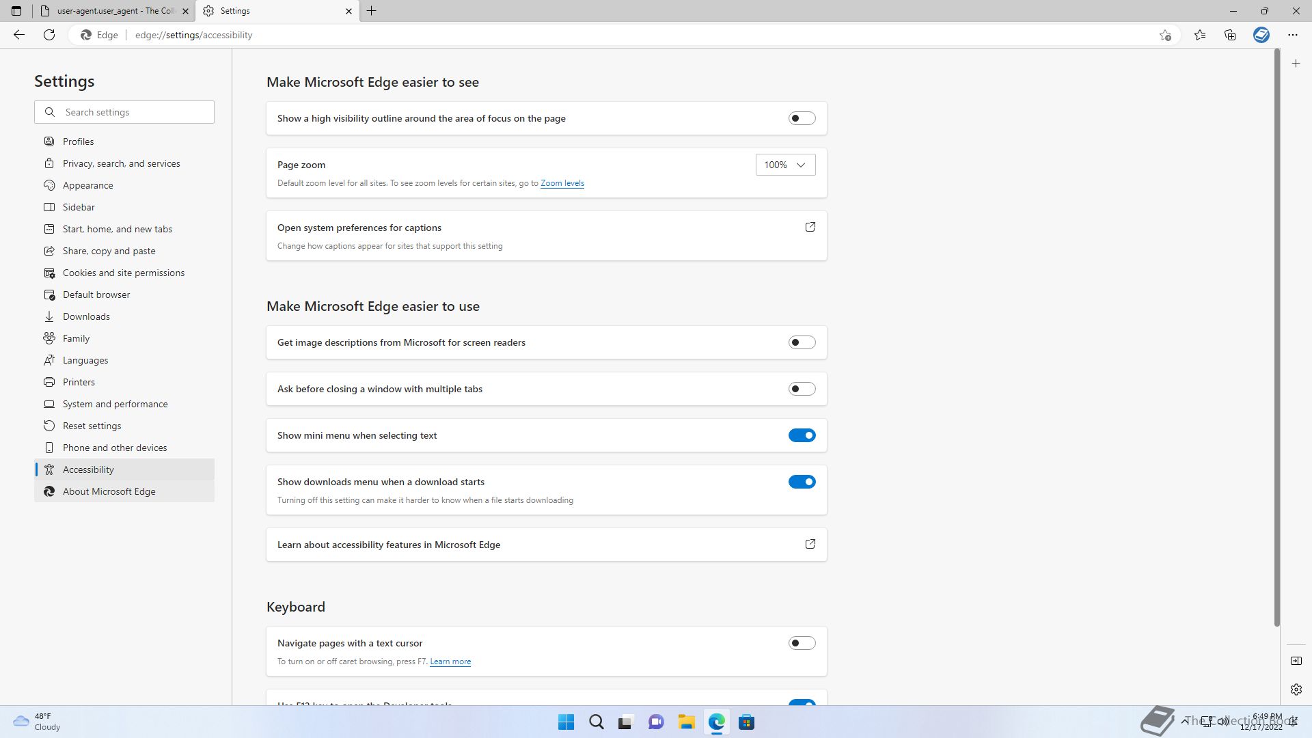The height and width of the screenshot is (738, 1312).
Task: Click the back navigation arrow
Action: point(19,35)
